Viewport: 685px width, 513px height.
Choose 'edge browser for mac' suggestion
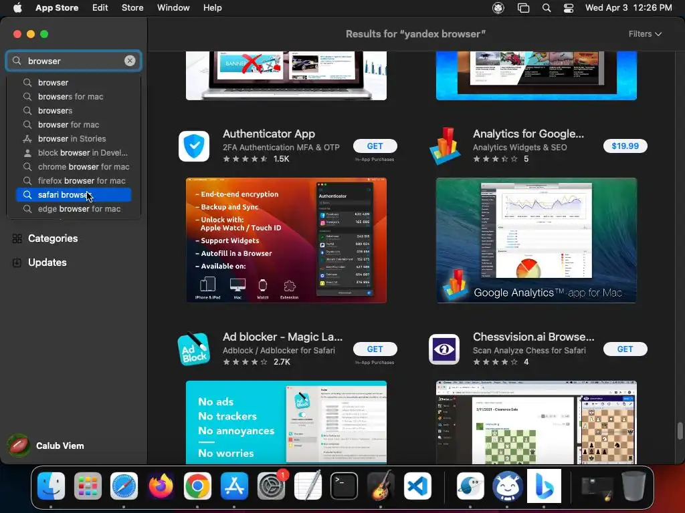coord(74,209)
